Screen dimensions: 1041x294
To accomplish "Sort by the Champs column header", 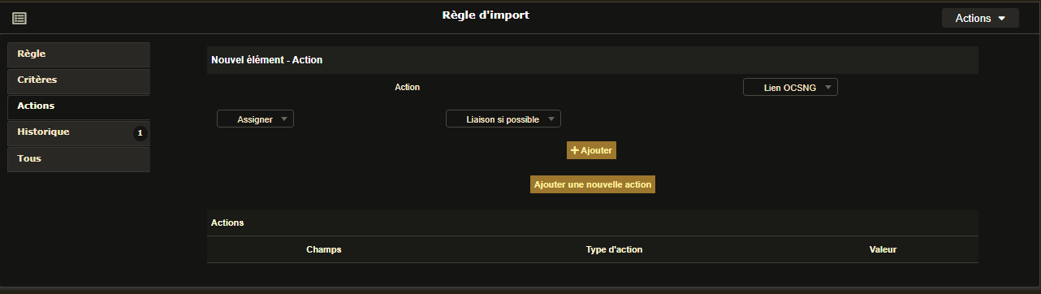I will point(324,249).
